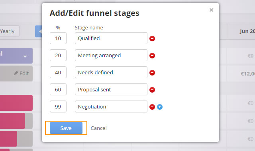Remove the Needs defined stage row
This screenshot has height=151, width=255.
(x=152, y=73)
